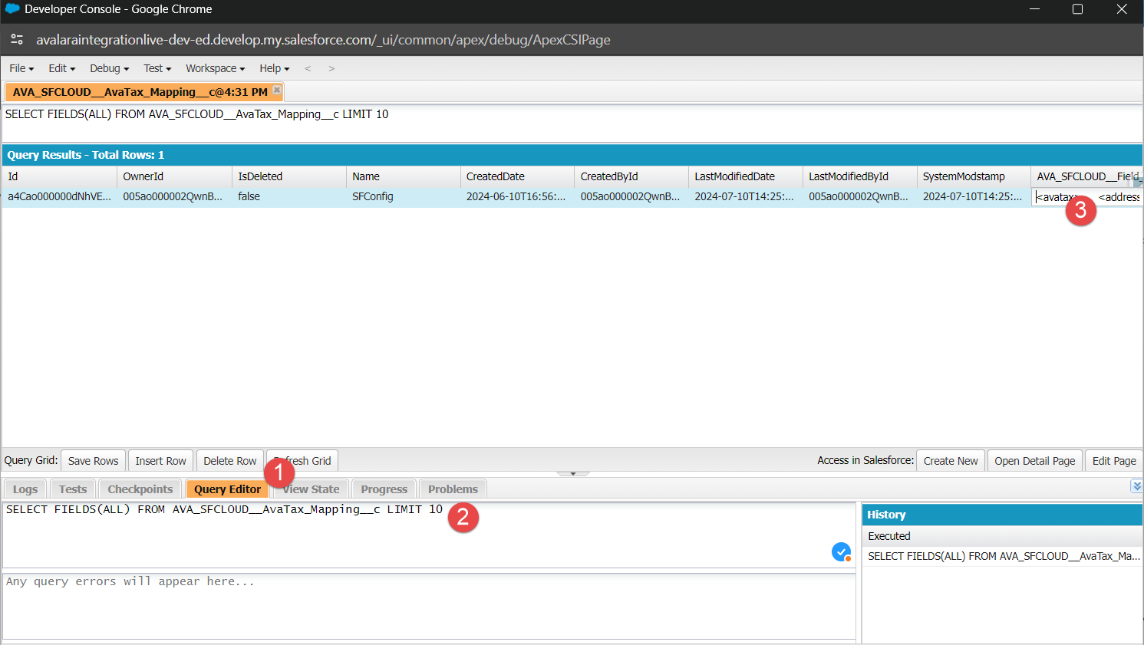The height and width of the screenshot is (645, 1144).
Task: Click the Refresh Grid button
Action: [x=303, y=461]
